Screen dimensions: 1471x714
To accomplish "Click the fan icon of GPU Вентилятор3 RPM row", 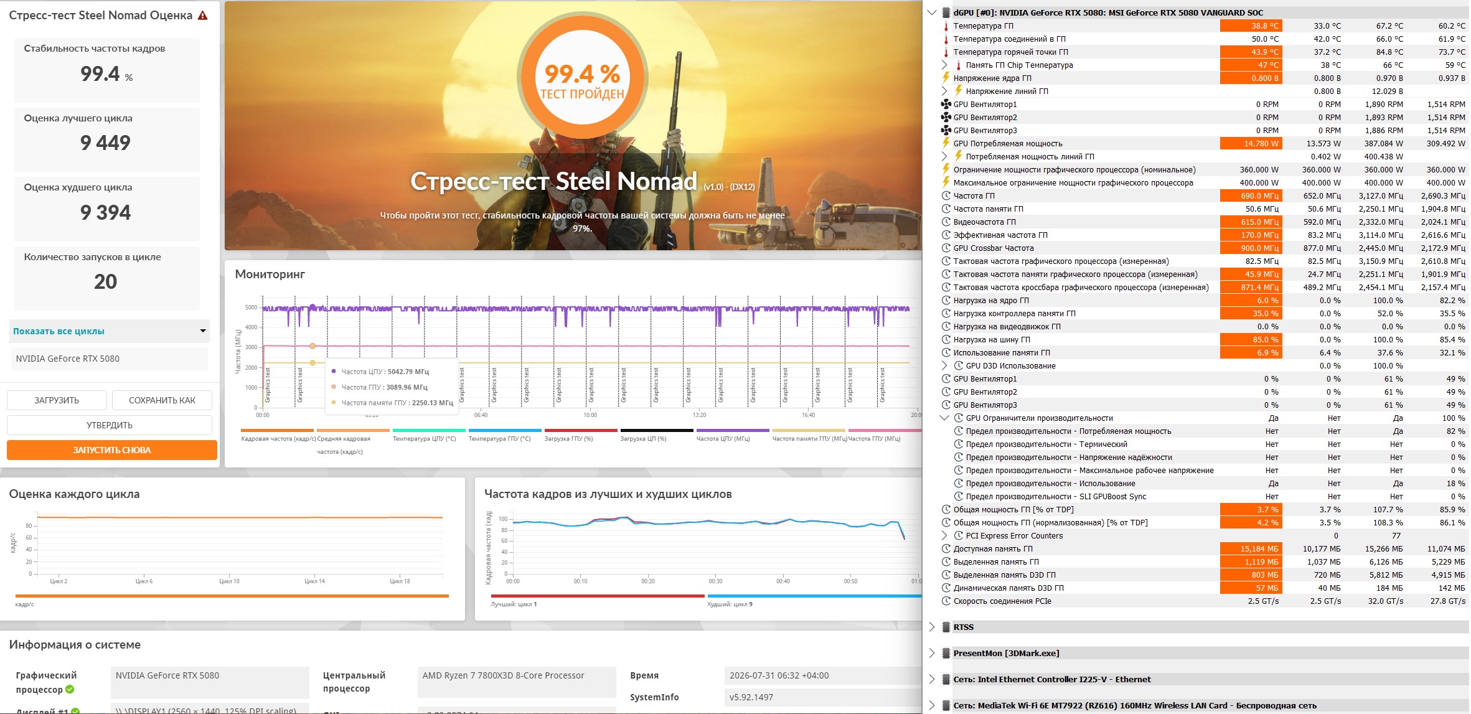I will click(x=946, y=130).
